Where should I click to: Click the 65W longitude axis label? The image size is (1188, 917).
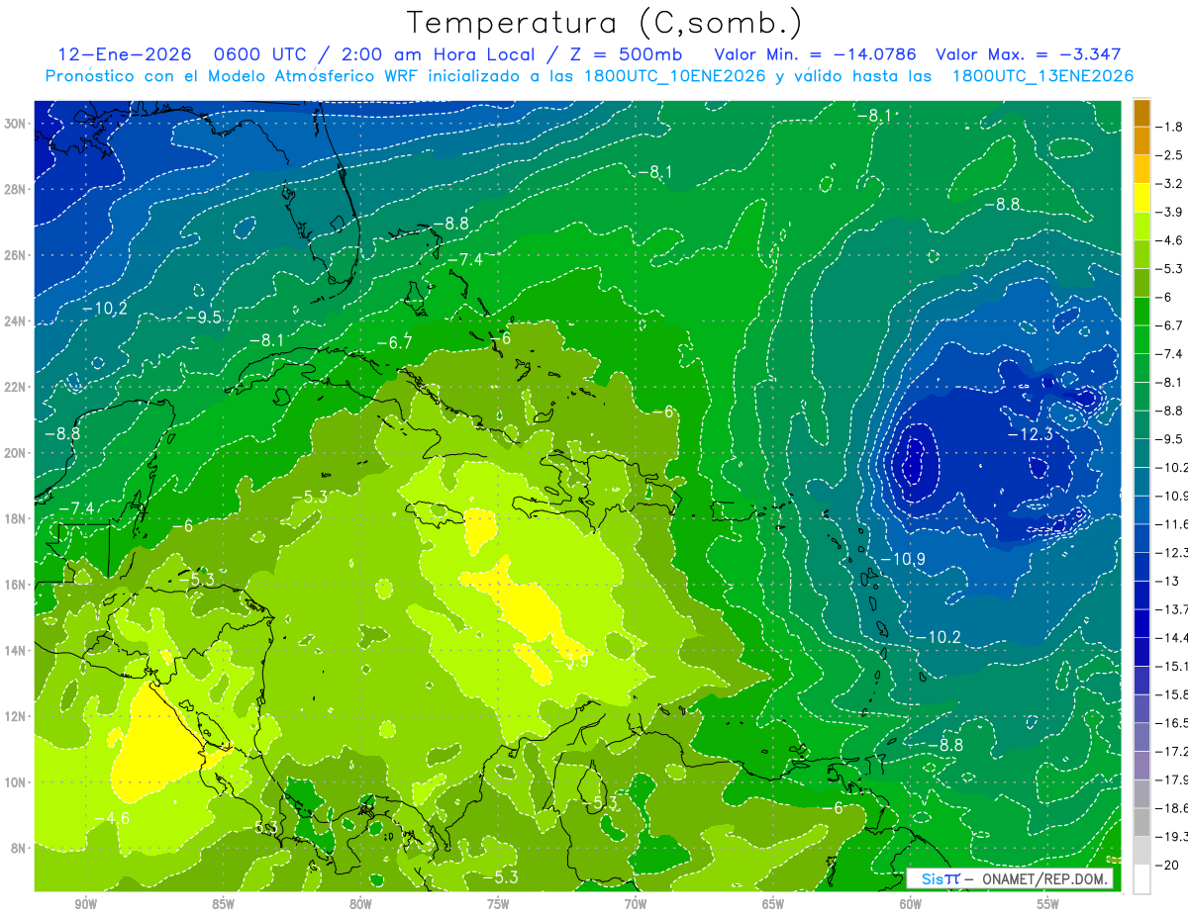[x=773, y=904]
